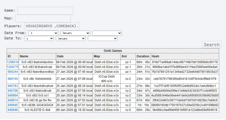Screen dimensions: 226x120
Task: Select game name '5x5 xl83 tbakwkdaxkkw'
Action: pos(37,62)
